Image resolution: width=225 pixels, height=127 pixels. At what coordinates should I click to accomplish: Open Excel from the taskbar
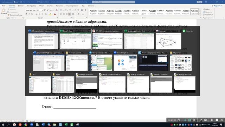point(66,125)
